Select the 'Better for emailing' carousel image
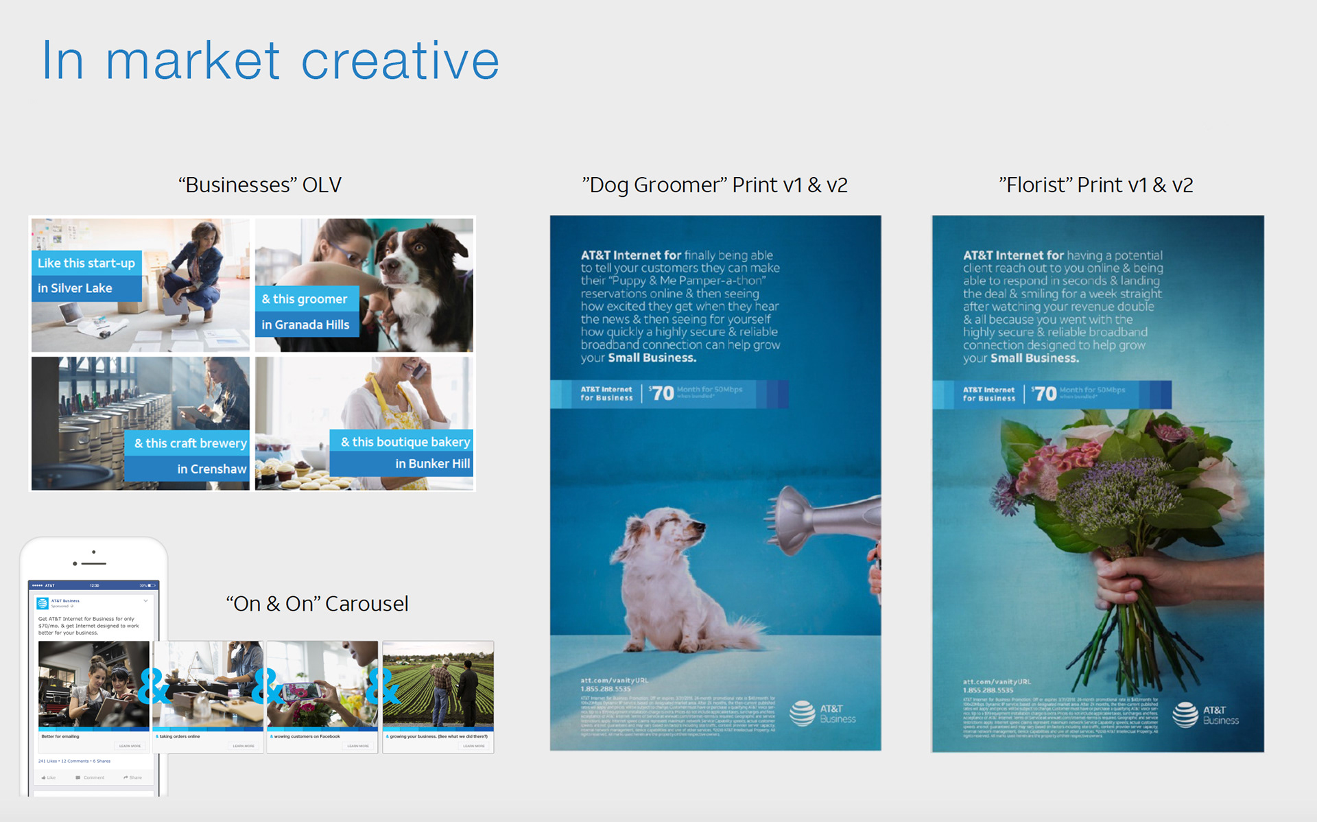The image size is (1317, 822). (x=94, y=685)
